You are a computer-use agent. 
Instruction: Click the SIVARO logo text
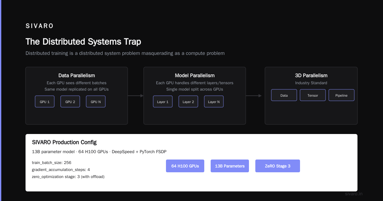pos(40,26)
